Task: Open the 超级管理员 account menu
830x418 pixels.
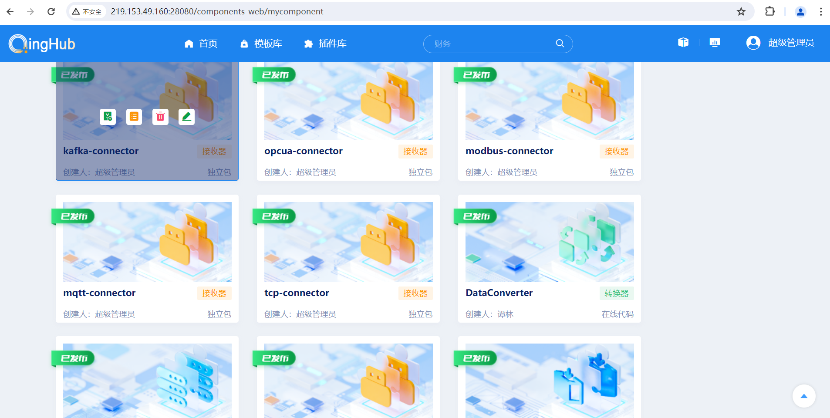Action: tap(791, 43)
